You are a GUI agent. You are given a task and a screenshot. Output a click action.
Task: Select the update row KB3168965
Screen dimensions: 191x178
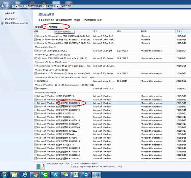pos(112,127)
